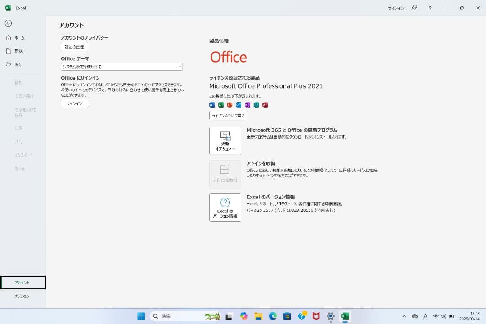The image size is (486, 324).
Task: Click the Back arrow at top left
Action: 9,23
